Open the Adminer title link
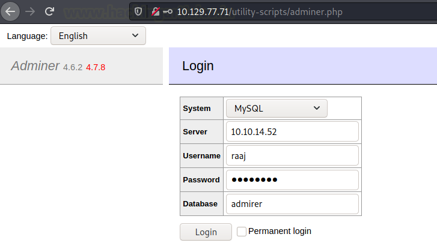 pyautogui.click(x=35, y=66)
